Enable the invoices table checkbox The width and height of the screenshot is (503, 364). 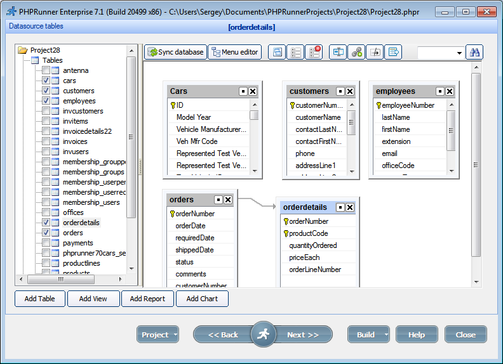click(46, 141)
